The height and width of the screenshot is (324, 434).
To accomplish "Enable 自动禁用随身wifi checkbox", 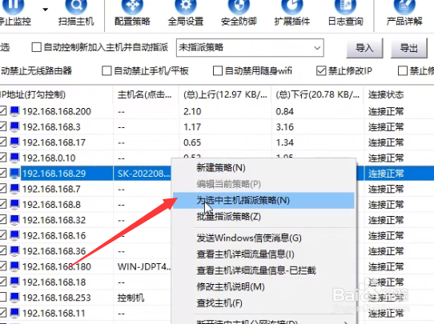I will pos(218,70).
